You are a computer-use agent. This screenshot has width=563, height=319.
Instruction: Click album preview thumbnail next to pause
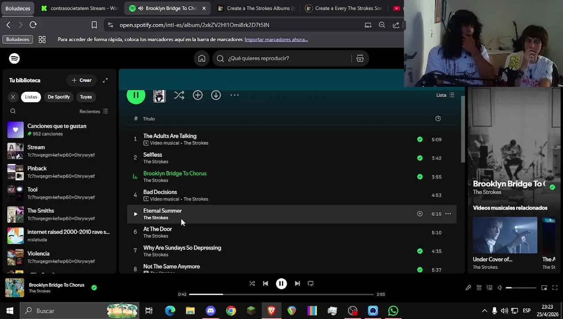[159, 96]
